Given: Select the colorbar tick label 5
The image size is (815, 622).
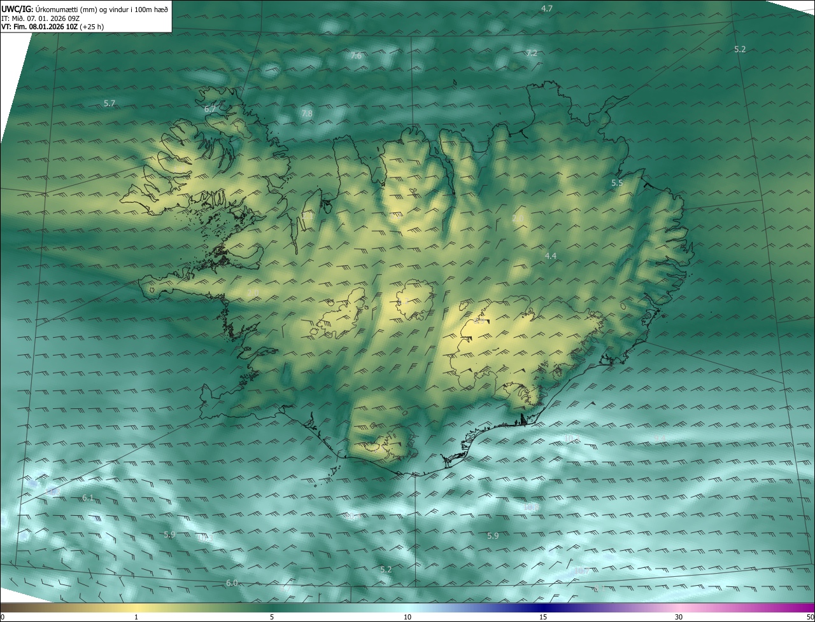Looking at the screenshot, I should click(272, 617).
